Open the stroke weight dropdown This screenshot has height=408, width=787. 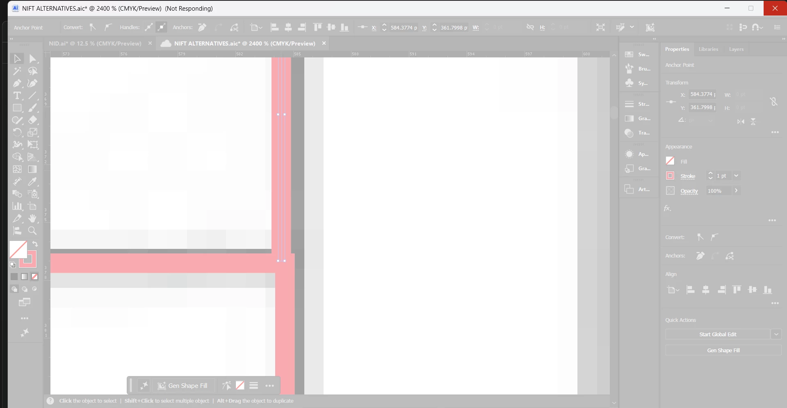pyautogui.click(x=736, y=176)
